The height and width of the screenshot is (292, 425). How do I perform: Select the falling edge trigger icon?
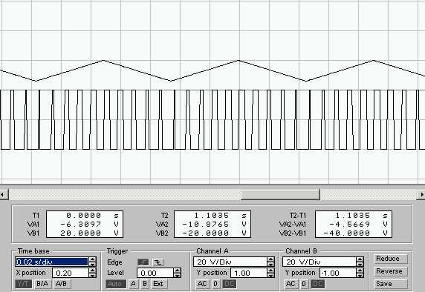158,262
